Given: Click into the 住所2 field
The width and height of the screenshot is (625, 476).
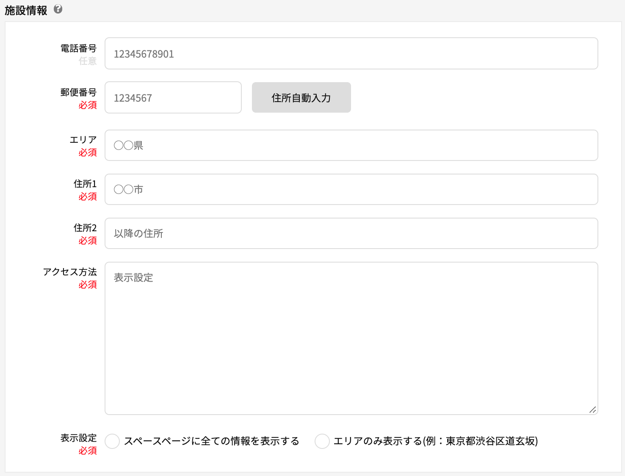Looking at the screenshot, I should tap(351, 233).
